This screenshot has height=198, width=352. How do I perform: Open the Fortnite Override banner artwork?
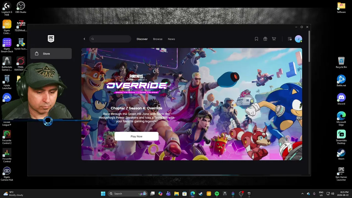coord(192,104)
